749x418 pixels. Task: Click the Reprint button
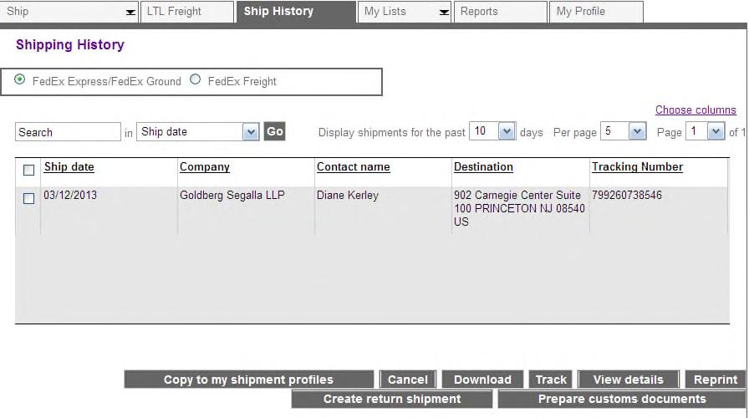coord(716,380)
